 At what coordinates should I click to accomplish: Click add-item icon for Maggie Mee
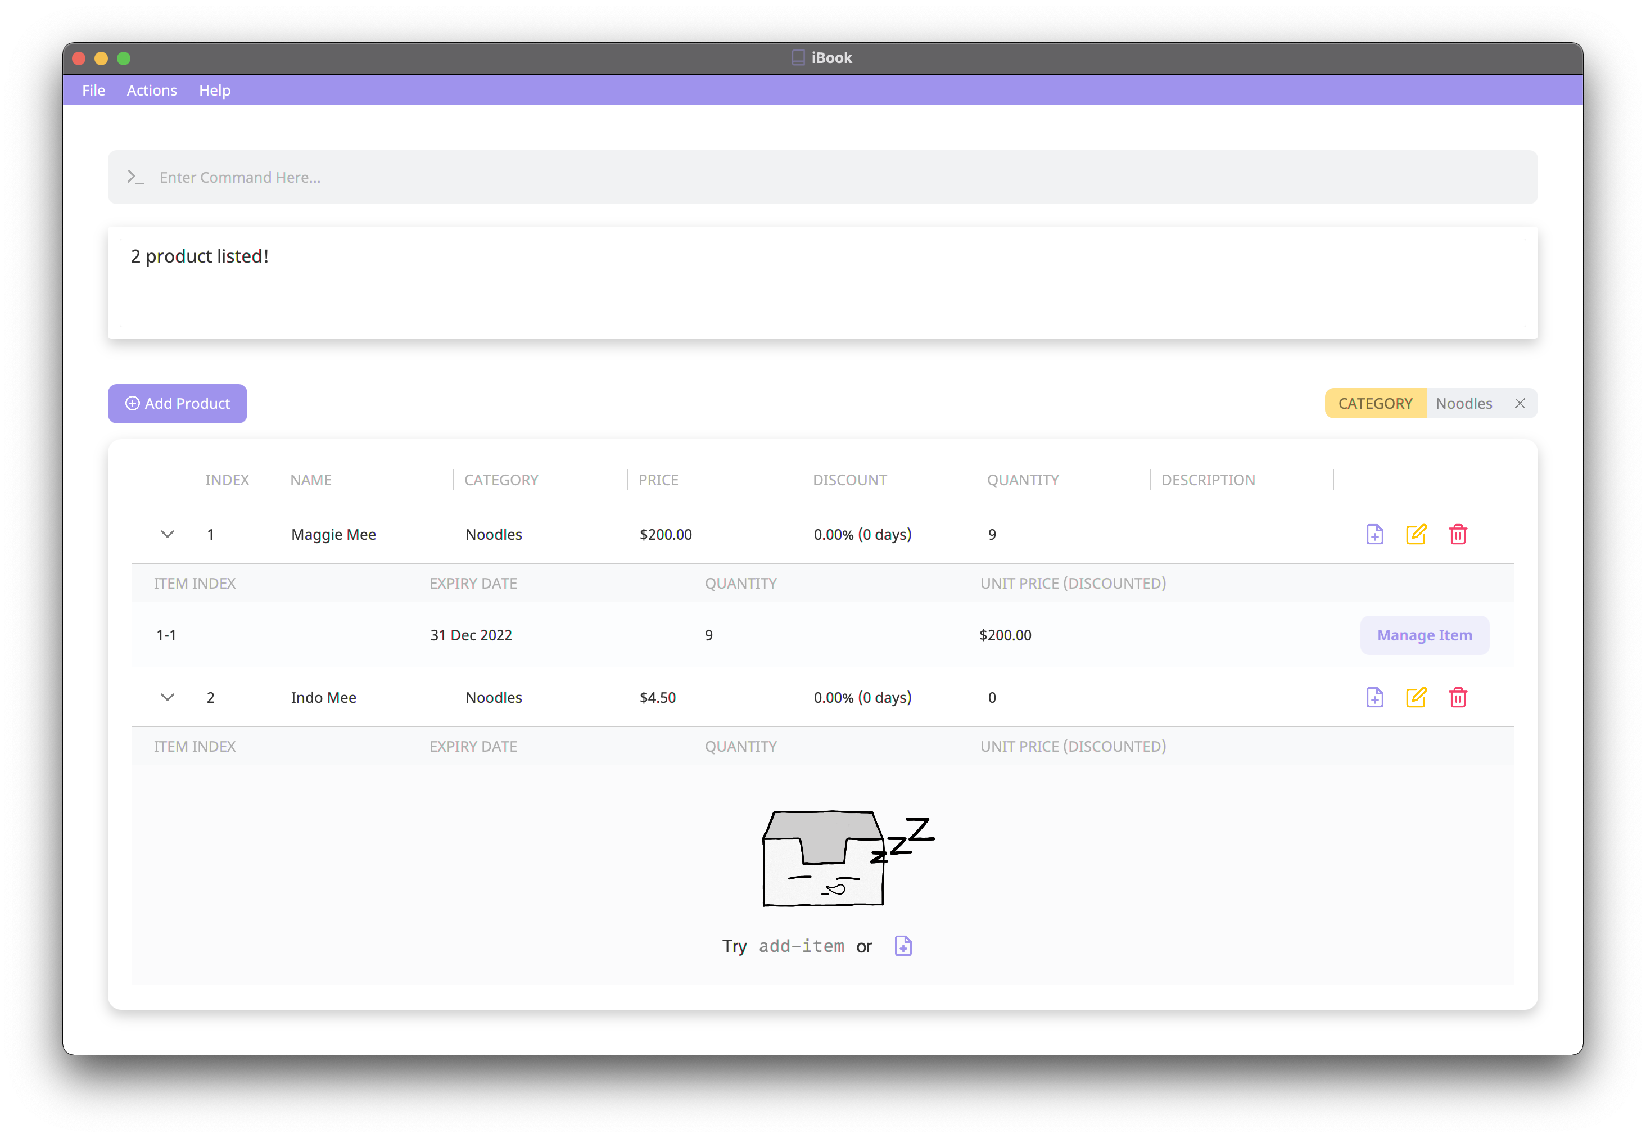pos(1374,534)
